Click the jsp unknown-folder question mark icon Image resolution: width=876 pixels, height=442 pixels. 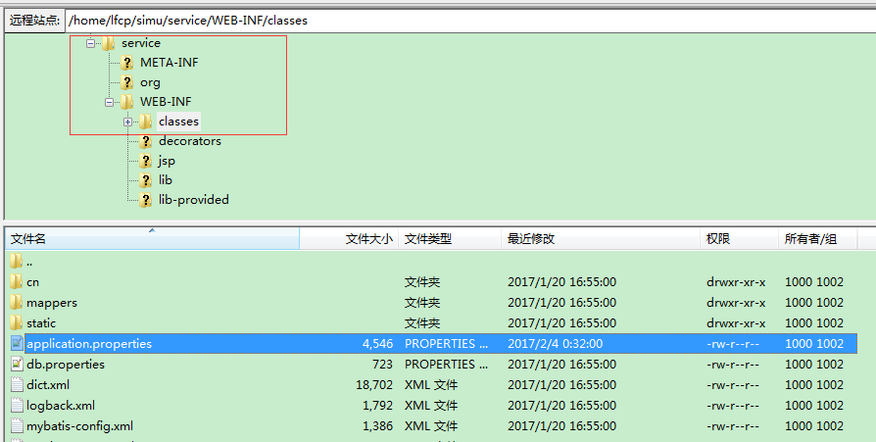146,161
